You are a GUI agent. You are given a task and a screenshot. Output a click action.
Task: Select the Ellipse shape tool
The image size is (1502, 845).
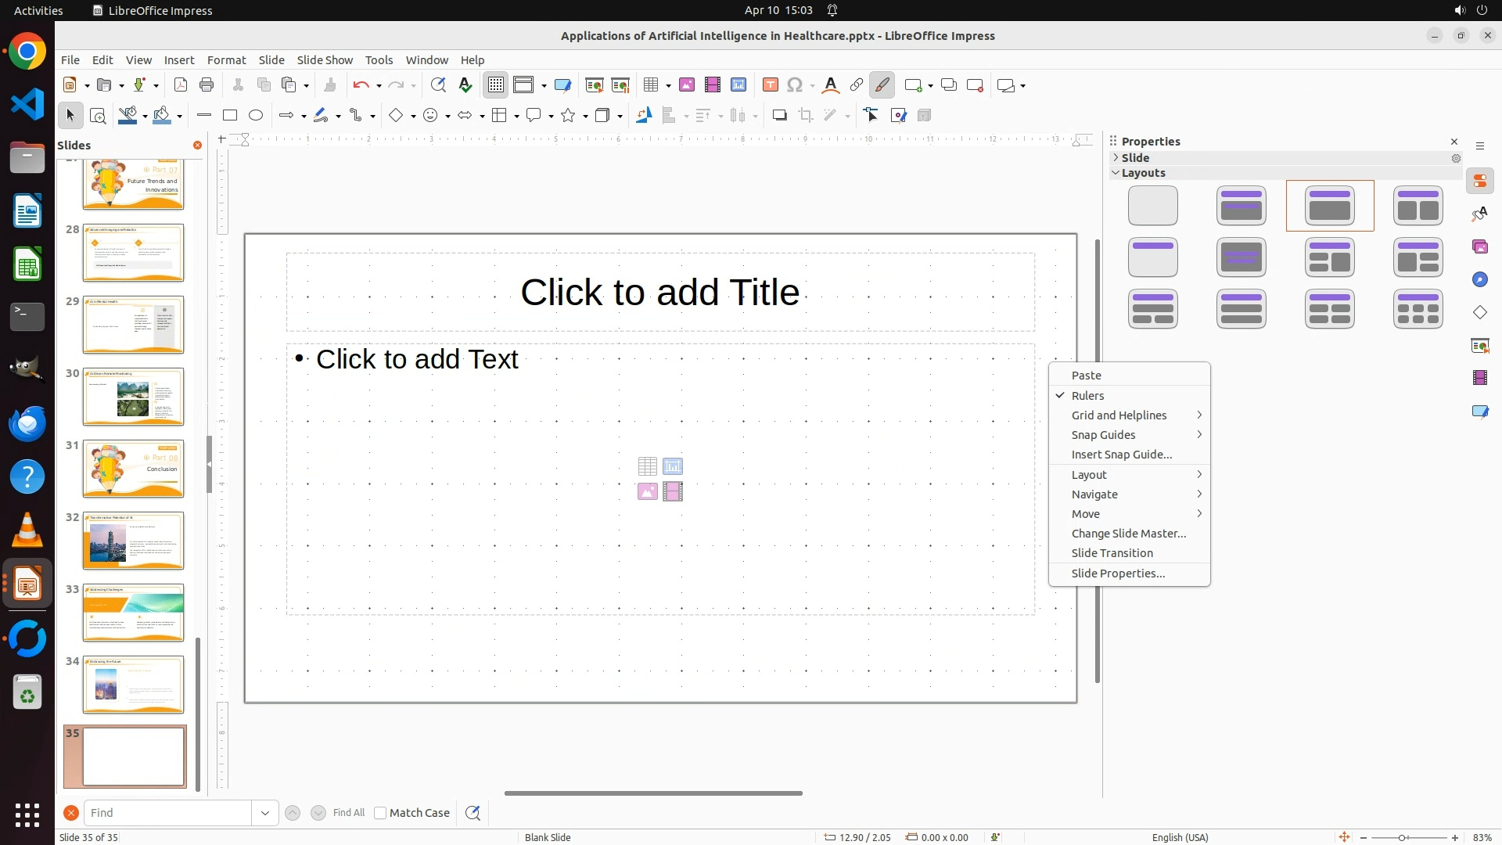(x=256, y=116)
